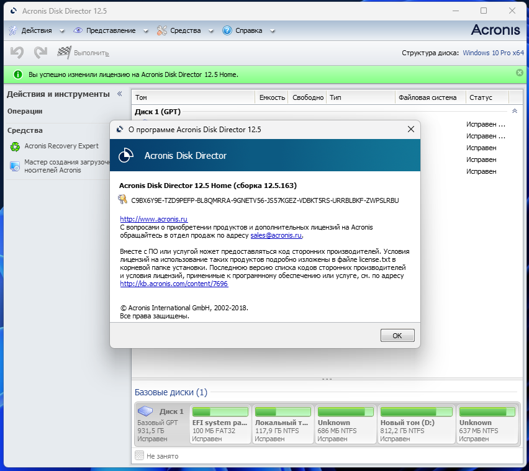Image resolution: width=529 pixels, height=471 pixels.
Task: Click the license key icon
Action: coord(122,199)
